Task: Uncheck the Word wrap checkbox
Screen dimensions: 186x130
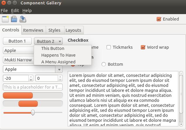Action: pos(143,47)
